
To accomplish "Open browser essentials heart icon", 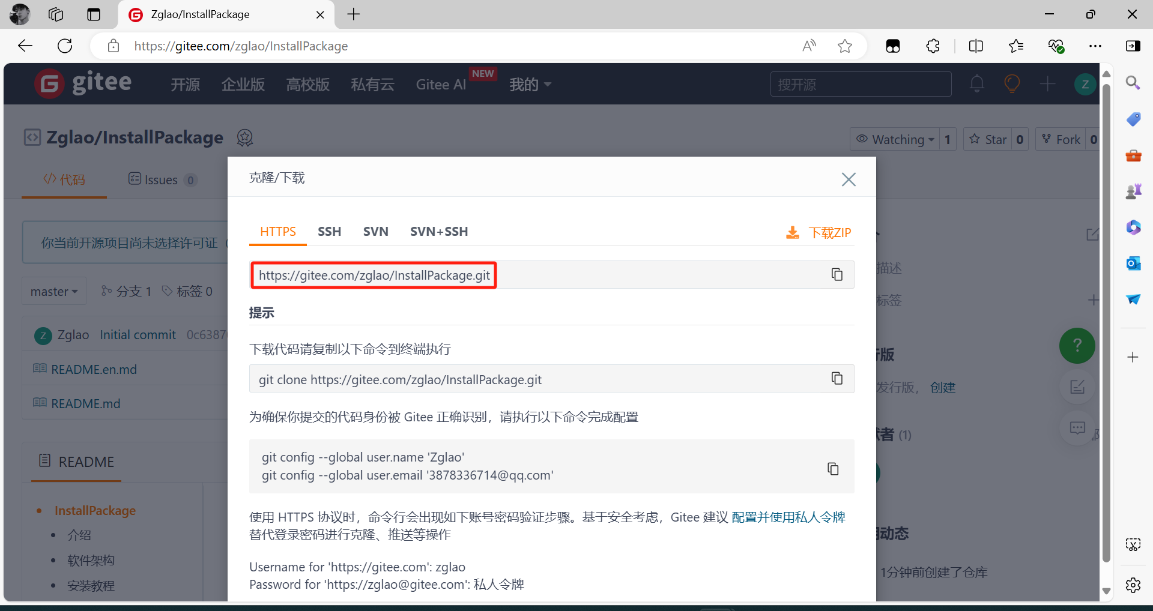I will click(1056, 46).
